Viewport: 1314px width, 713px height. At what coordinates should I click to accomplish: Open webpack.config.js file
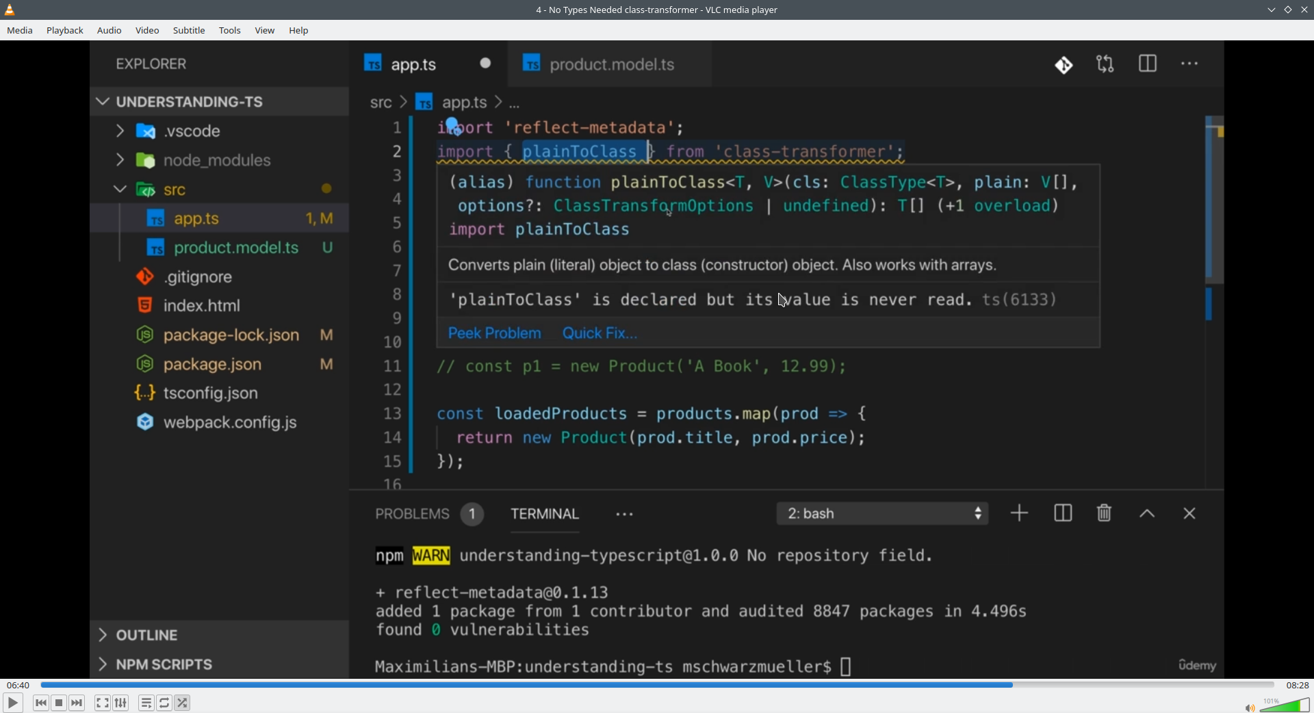tap(220, 423)
